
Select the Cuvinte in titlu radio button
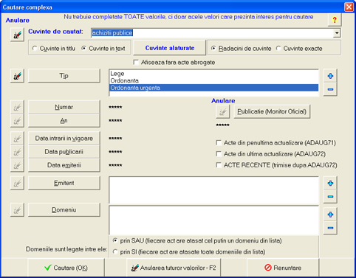click(35, 49)
